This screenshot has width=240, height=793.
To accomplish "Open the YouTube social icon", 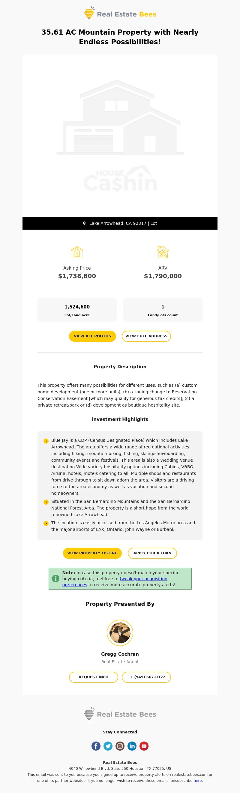I will [x=144, y=746].
